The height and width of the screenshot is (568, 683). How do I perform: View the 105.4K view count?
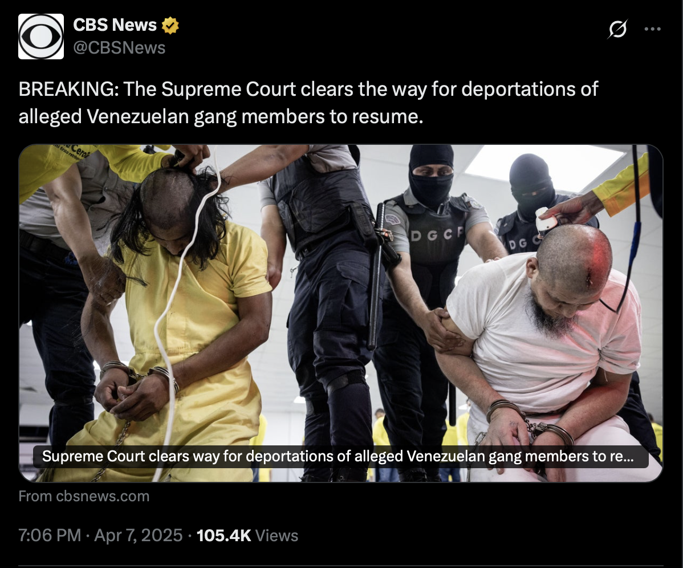coord(224,535)
